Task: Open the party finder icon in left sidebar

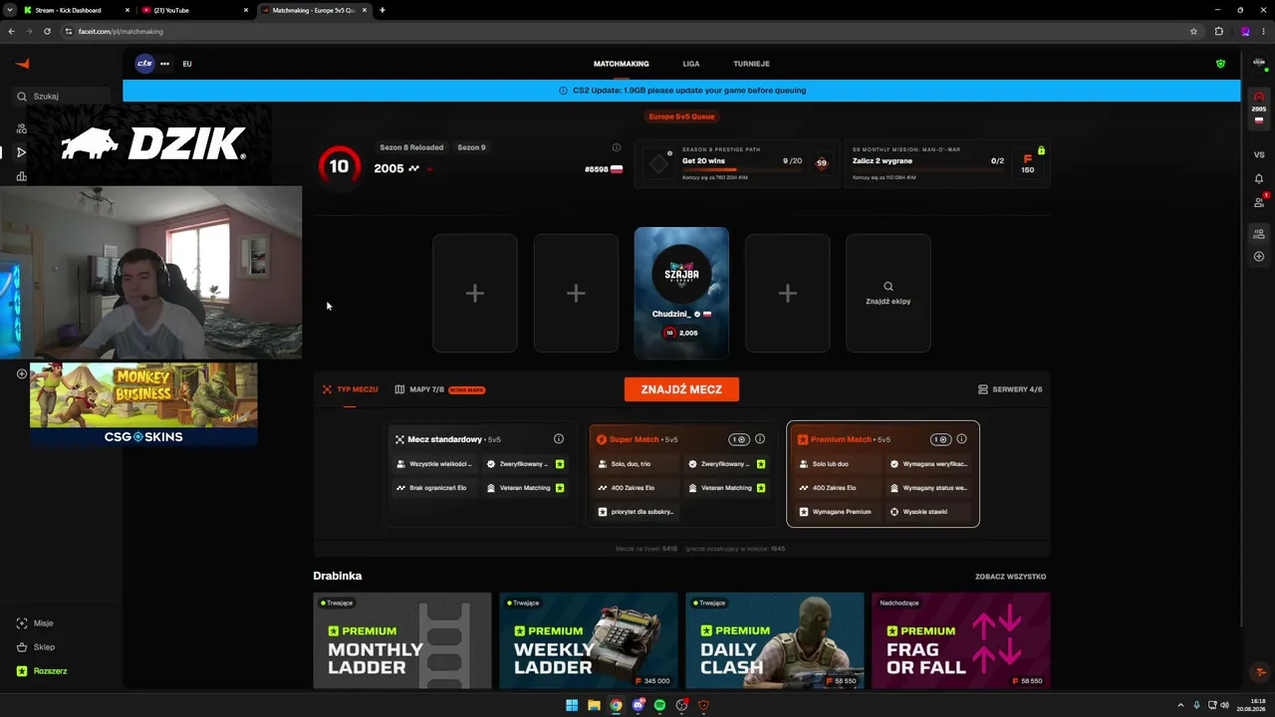Action: click(x=22, y=128)
